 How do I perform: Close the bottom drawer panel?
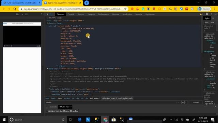pyautogui.click(x=215, y=107)
